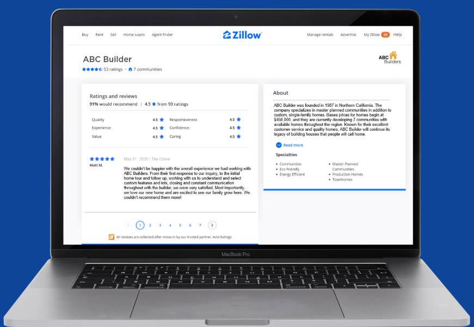474x327 pixels.
Task: Open the Help link
Action: coord(397,34)
